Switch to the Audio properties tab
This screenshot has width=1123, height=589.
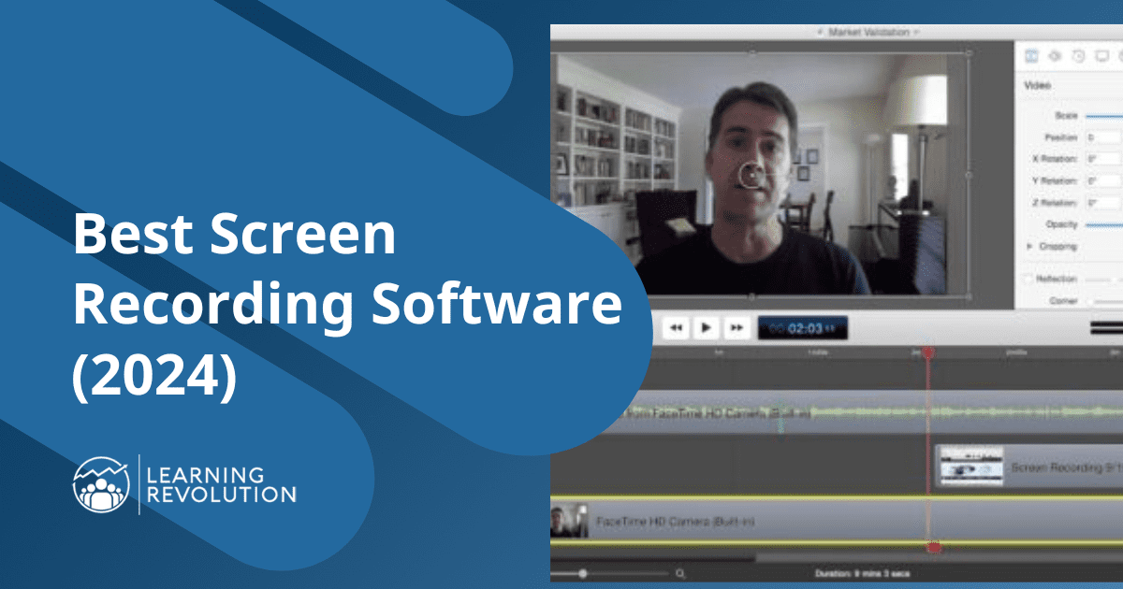pos(1055,53)
